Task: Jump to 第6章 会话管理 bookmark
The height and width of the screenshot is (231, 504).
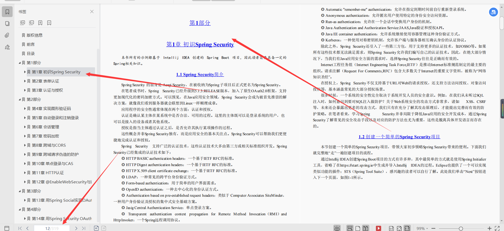Action: [x=45, y=127]
